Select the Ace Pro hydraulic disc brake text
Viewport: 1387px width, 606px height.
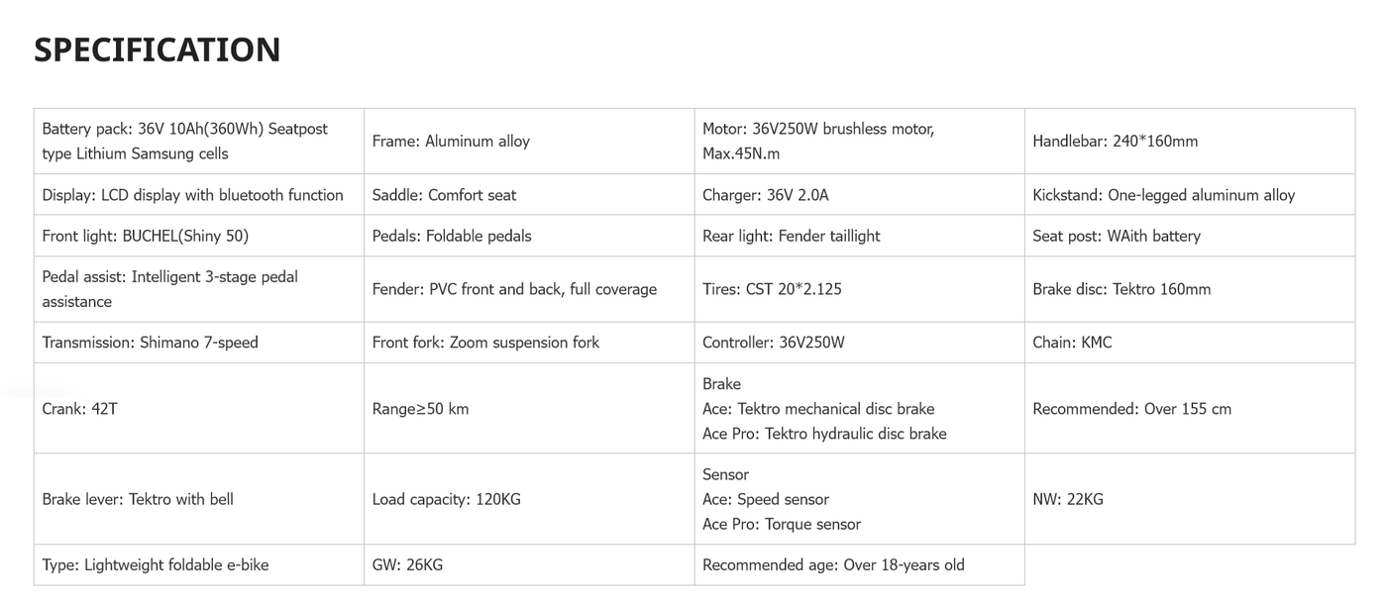pos(824,434)
